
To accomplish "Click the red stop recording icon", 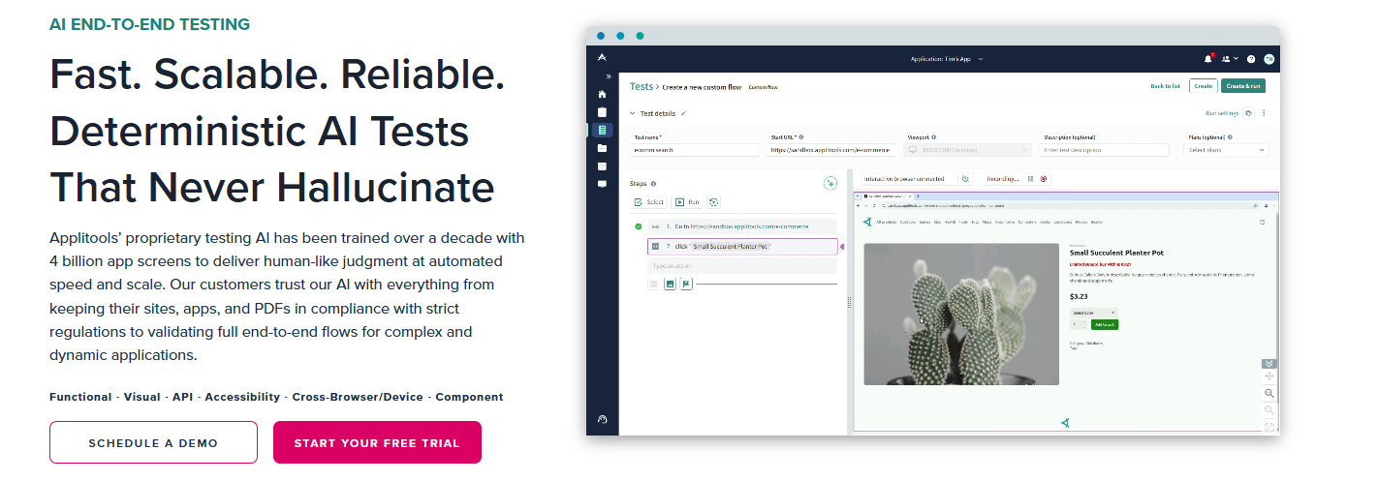I will coord(1044,179).
